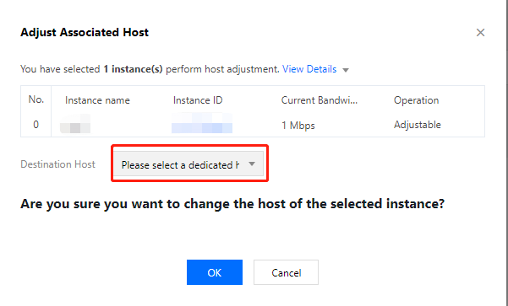The width and height of the screenshot is (508, 306).
Task: Click the 1 Mbps bandwidth value
Action: tap(298, 126)
